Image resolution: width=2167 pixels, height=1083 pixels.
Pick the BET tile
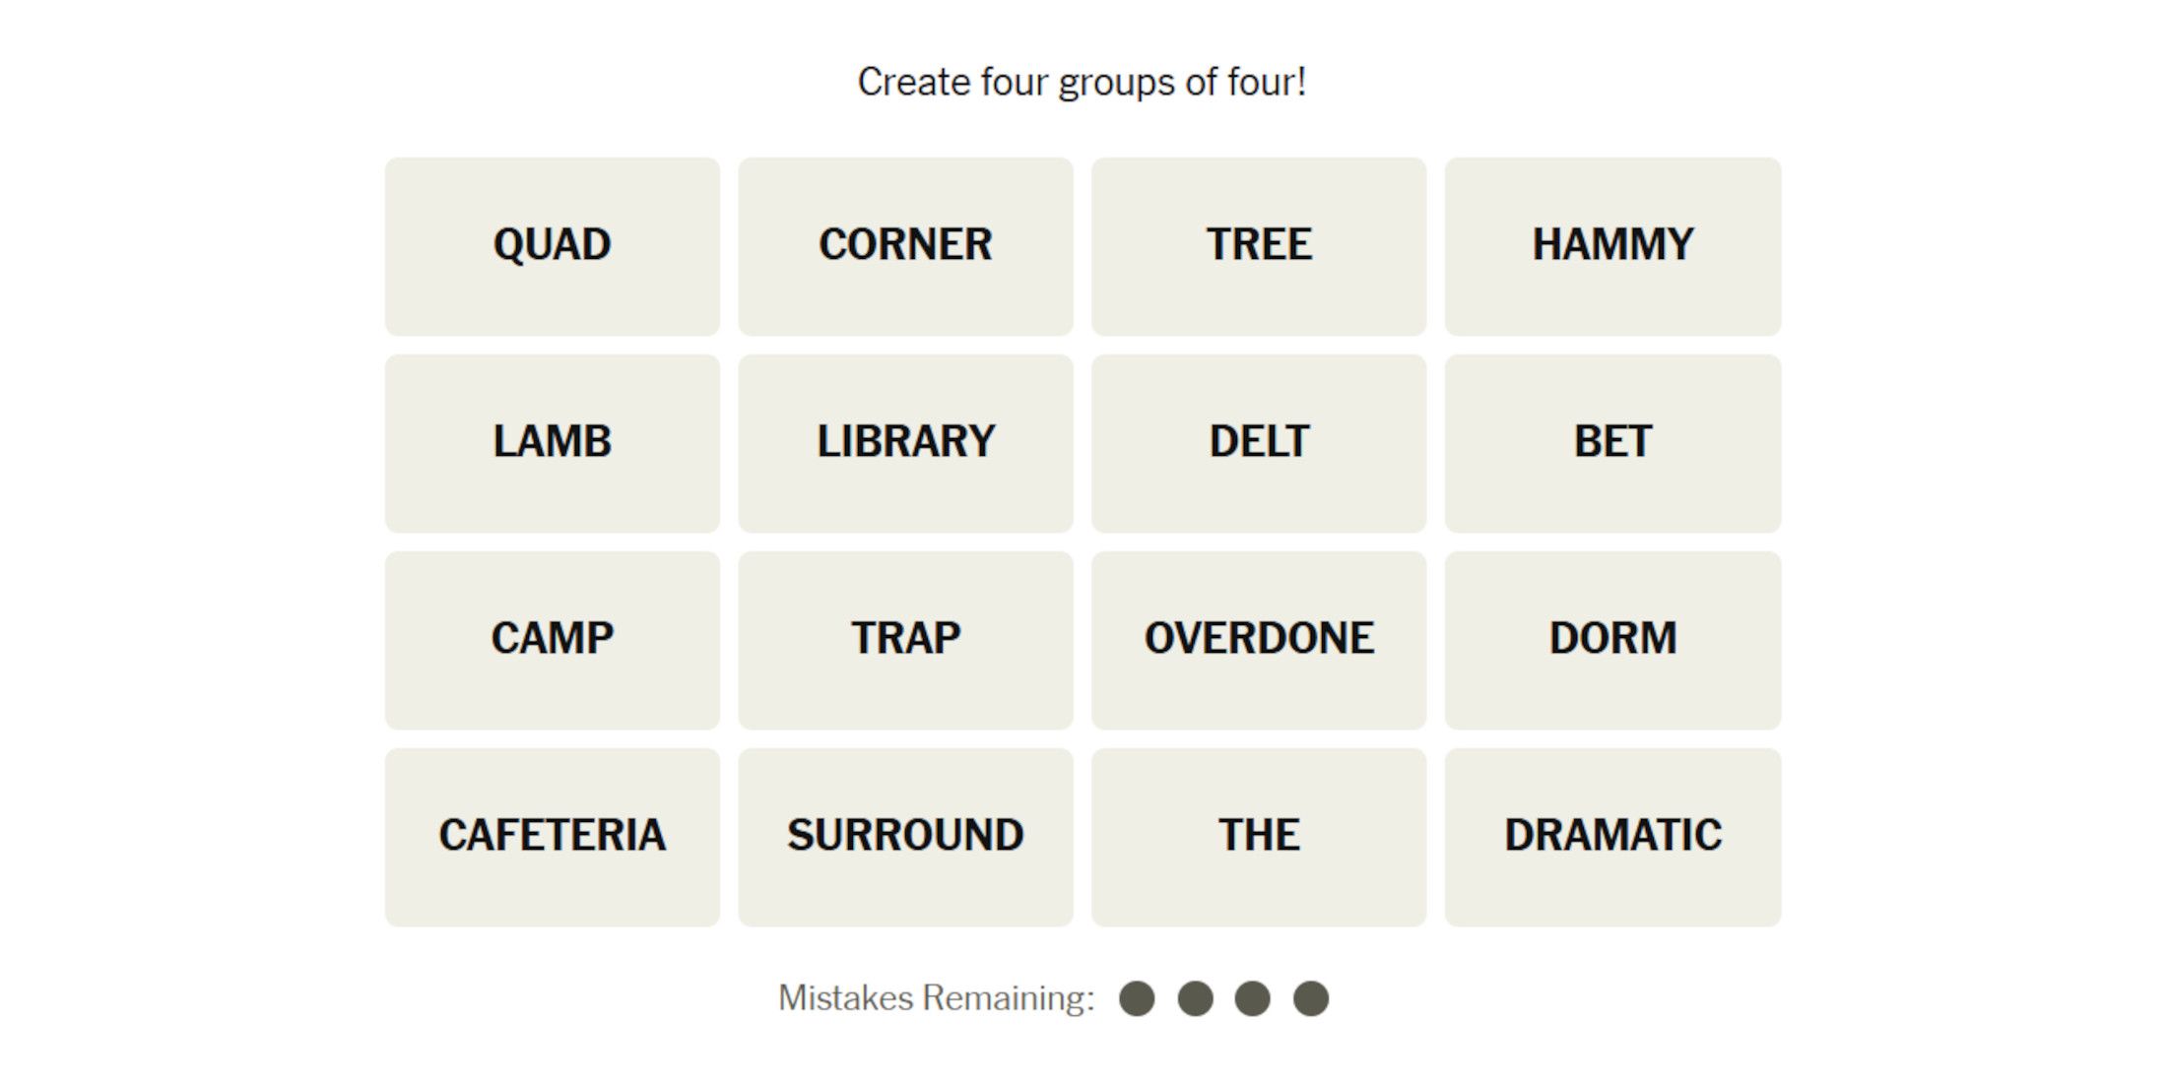[x=1612, y=443]
